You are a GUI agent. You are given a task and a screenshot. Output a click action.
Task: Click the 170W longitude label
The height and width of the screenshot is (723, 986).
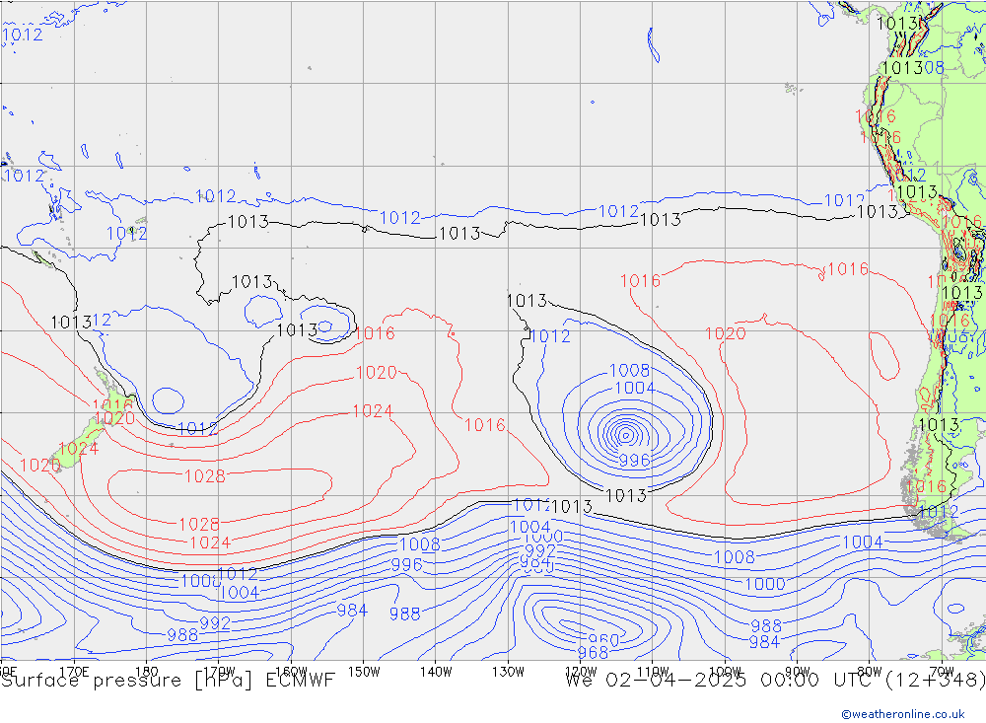[219, 672]
